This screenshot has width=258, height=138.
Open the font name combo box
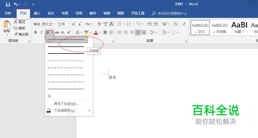[x=45, y=24]
